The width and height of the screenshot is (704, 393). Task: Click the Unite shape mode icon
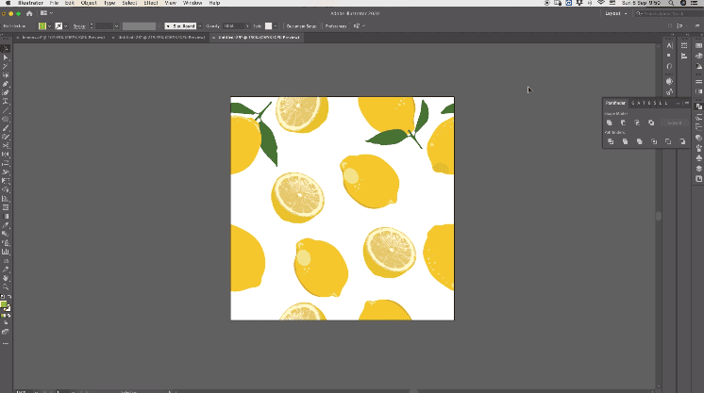point(610,123)
